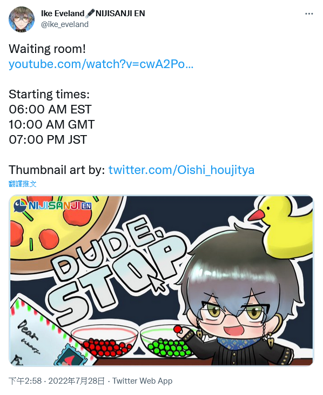
Task: Click the Ike Eveland display name
Action: (63, 14)
